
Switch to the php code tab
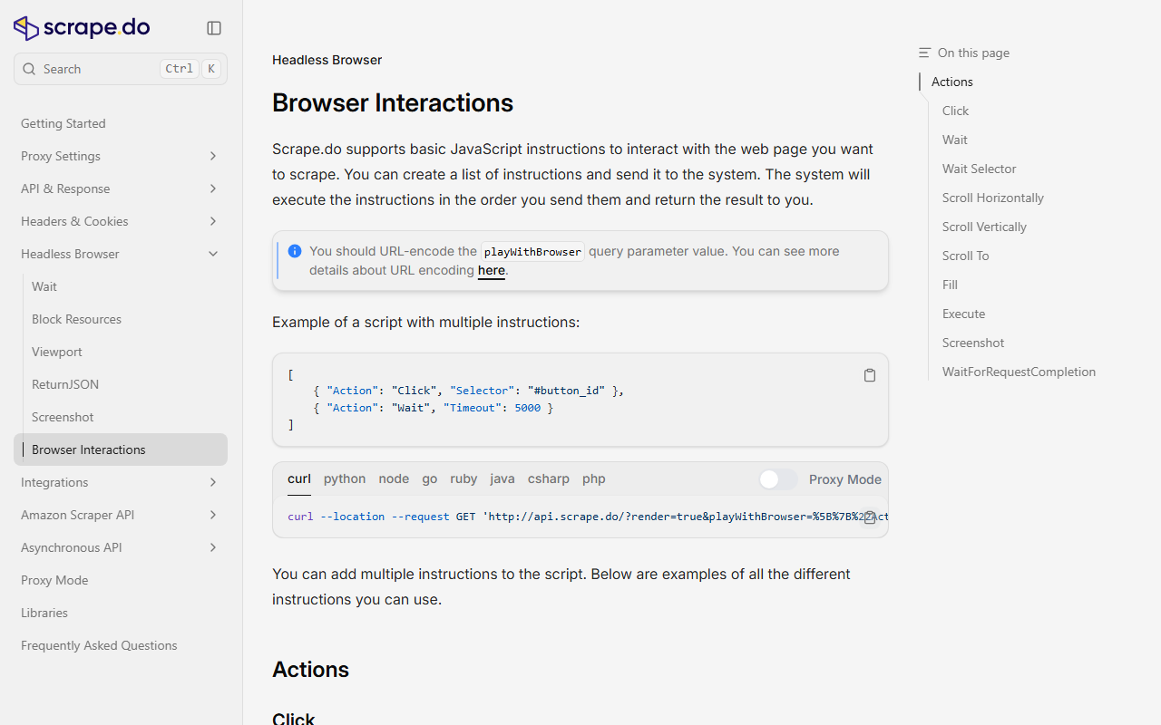click(x=593, y=478)
